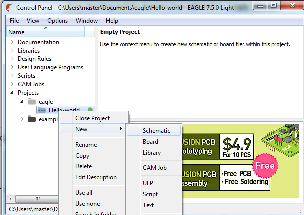The width and height of the screenshot is (304, 215).
Task: Select the Libraries tree label
Action: (x=29, y=51)
